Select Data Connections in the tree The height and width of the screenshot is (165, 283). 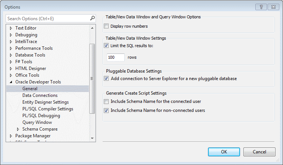coord(40,95)
